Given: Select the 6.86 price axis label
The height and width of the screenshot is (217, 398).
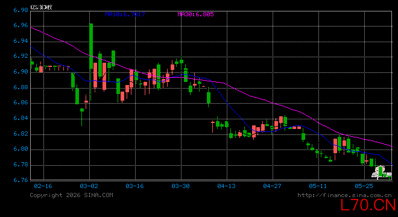Looking at the screenshot, I should [x=21, y=103].
